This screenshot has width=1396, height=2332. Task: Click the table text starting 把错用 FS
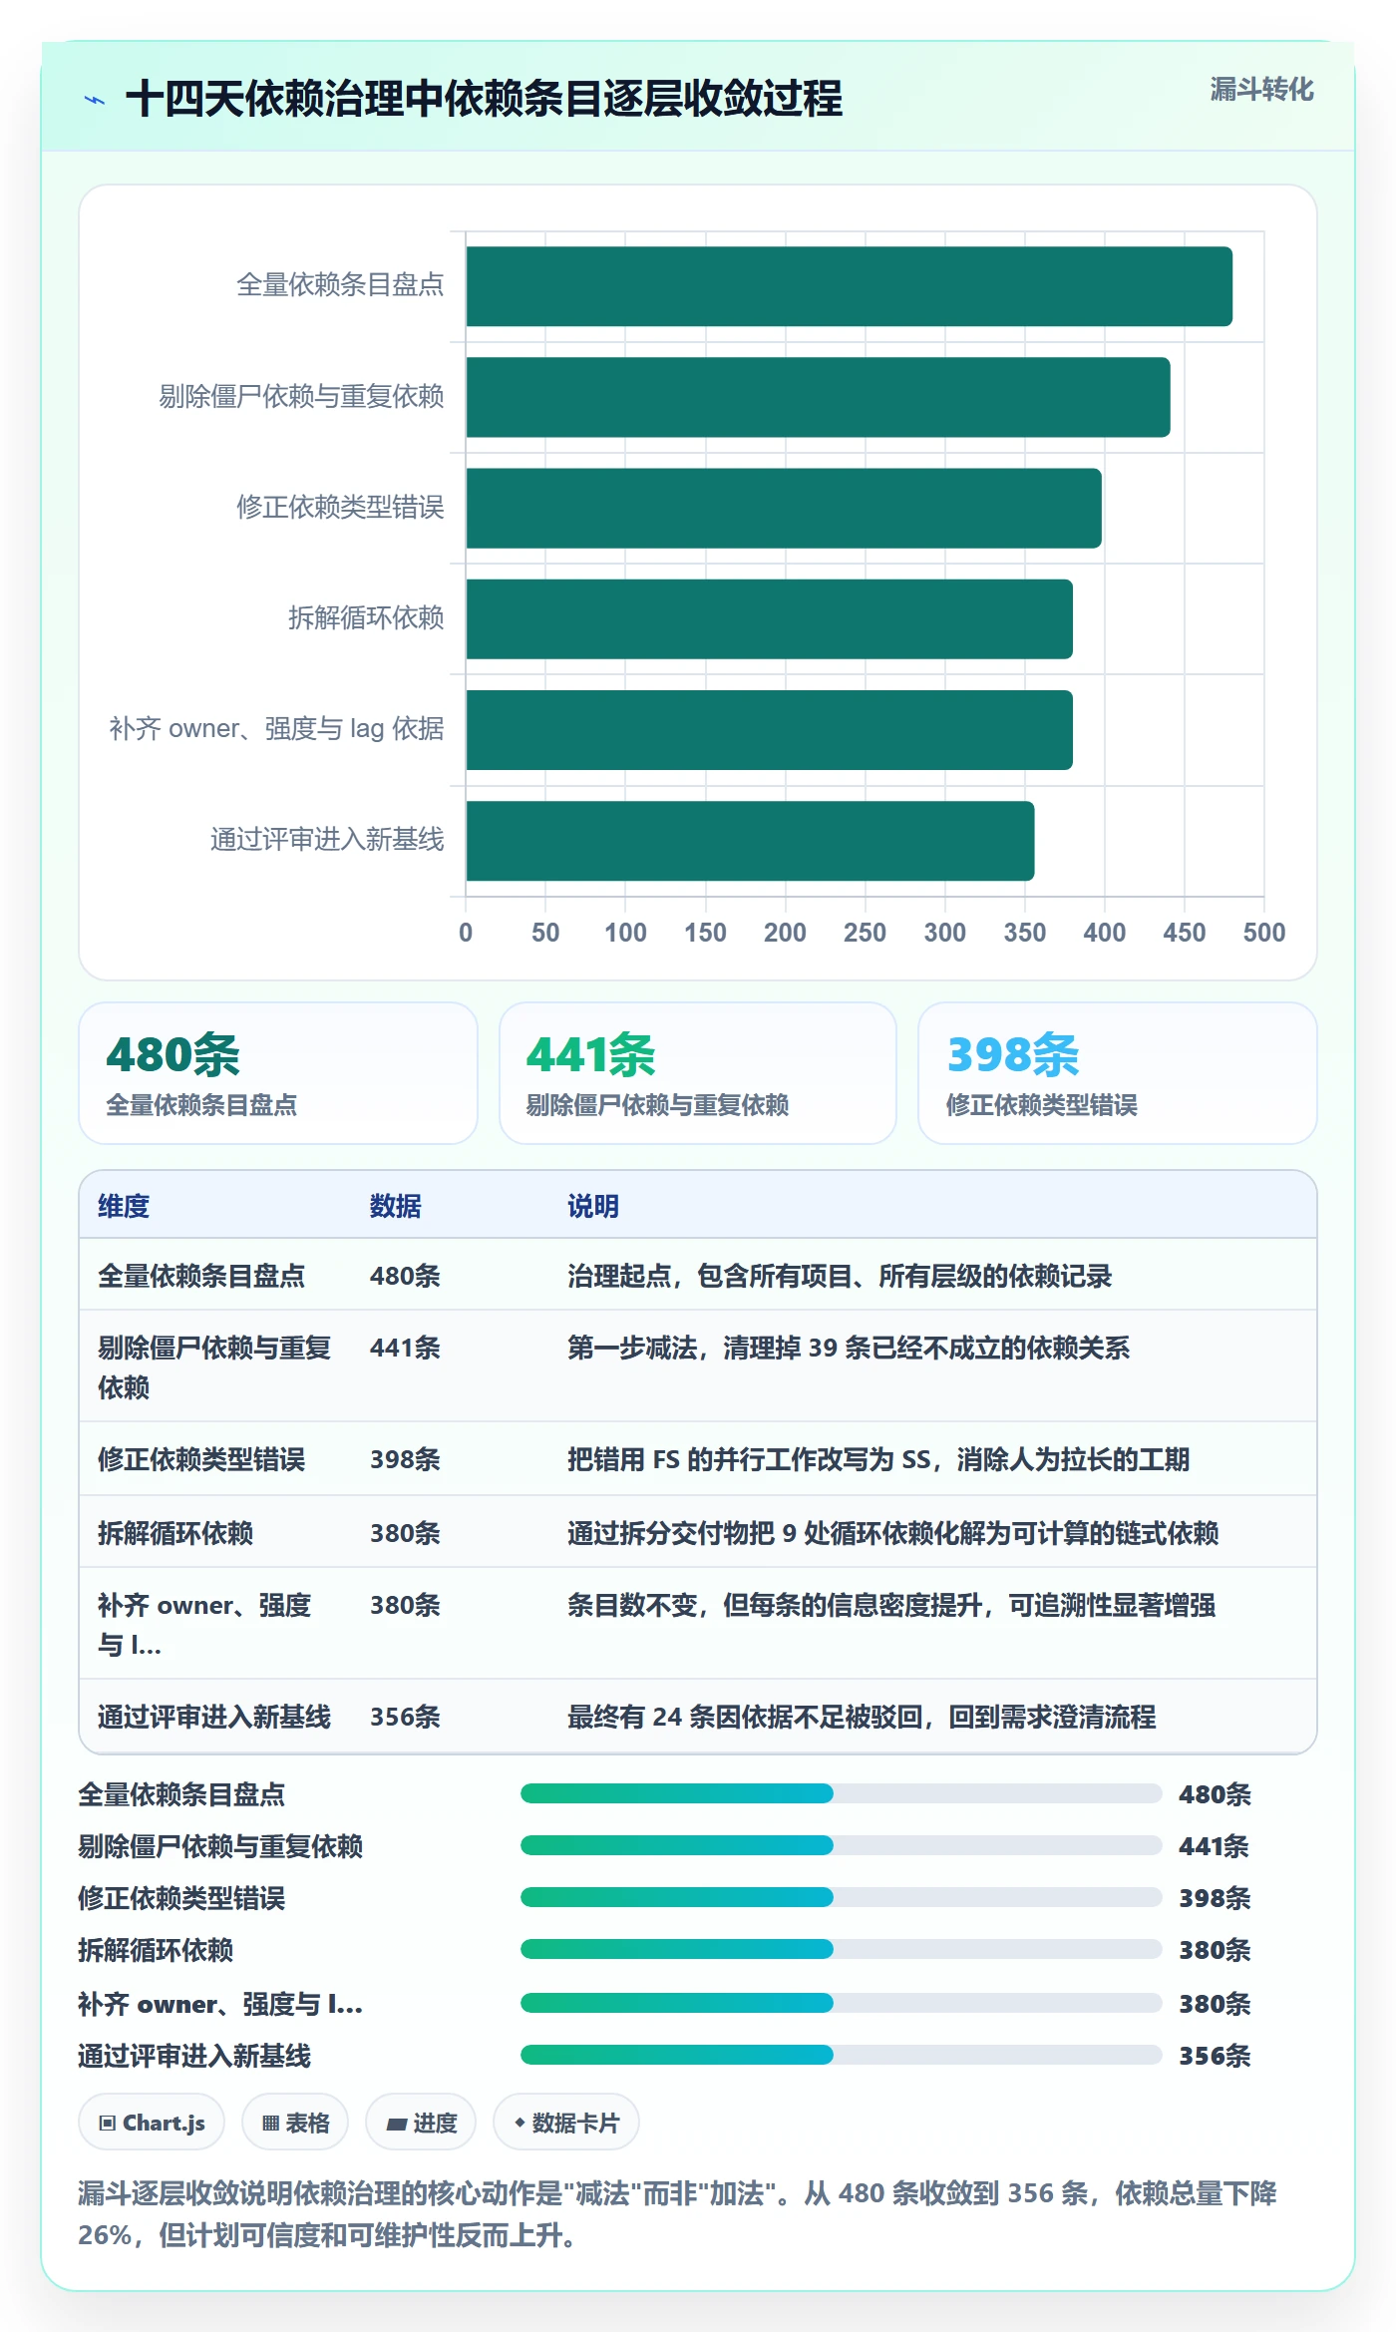[878, 1459]
